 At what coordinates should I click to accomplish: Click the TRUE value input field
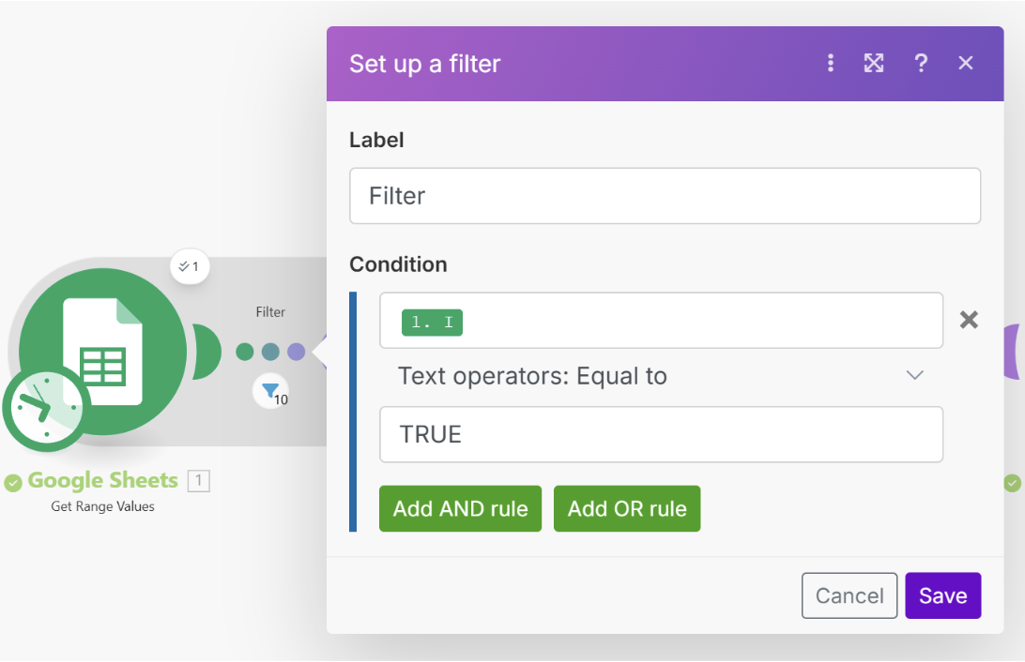[661, 435]
